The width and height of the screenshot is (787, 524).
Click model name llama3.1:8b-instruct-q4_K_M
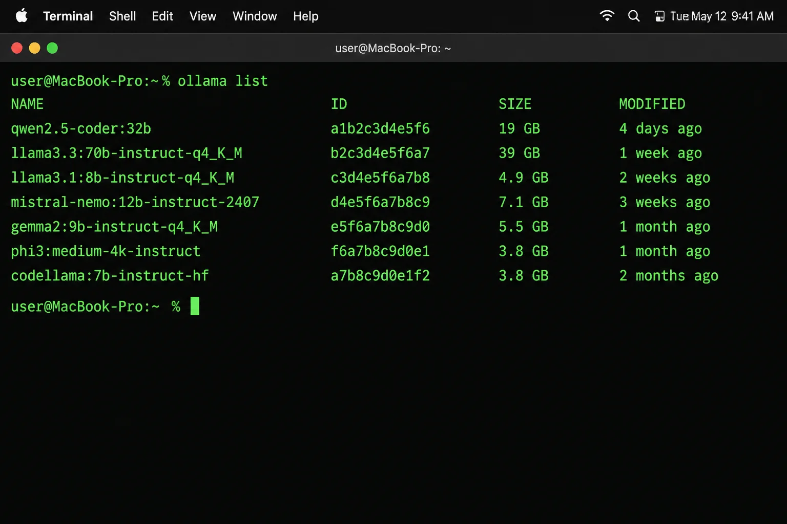[x=122, y=178]
